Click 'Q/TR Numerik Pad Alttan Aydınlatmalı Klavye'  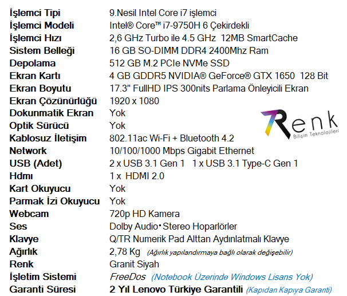click(199, 239)
